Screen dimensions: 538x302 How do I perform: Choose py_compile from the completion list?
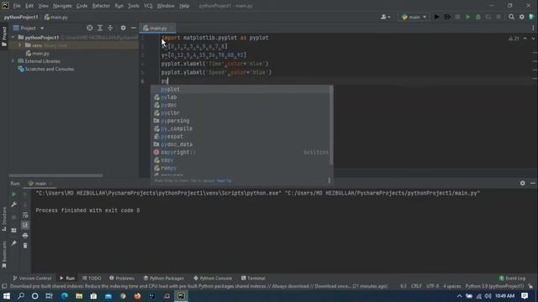241,128
